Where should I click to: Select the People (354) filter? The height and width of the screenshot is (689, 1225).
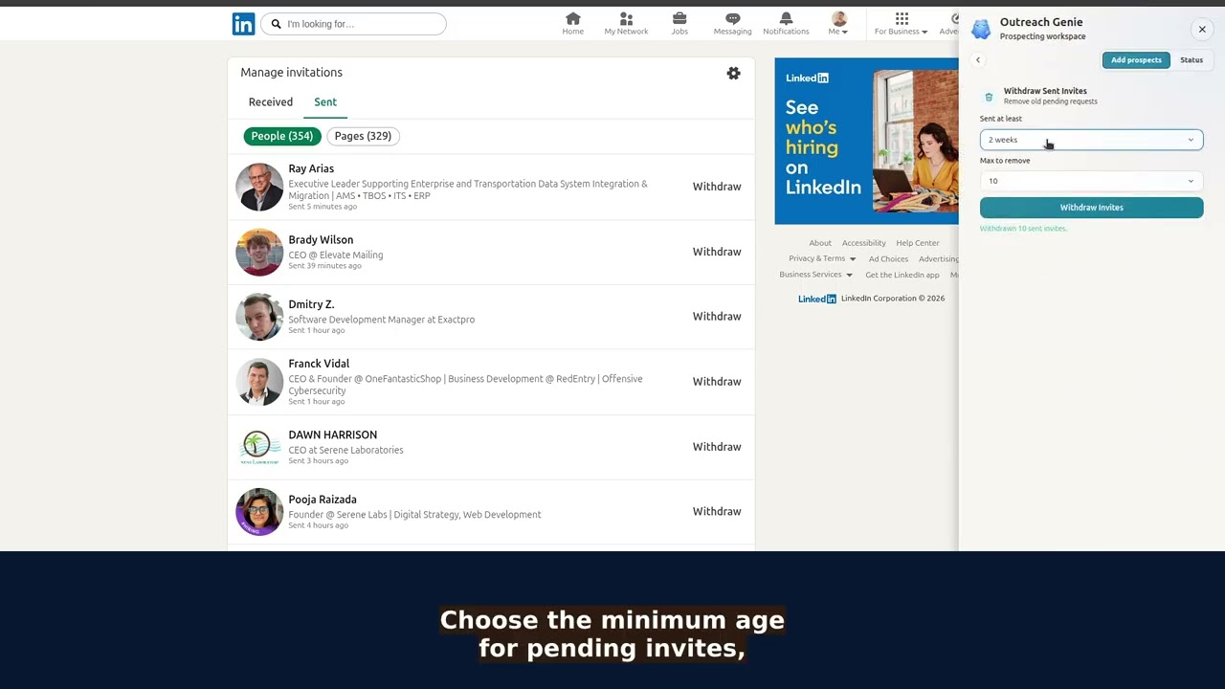coord(282,136)
